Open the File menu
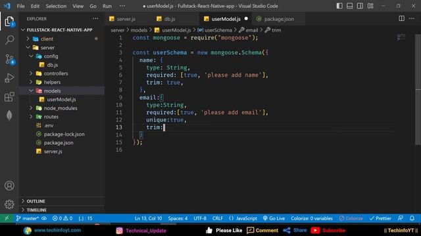421x236 pixels. tap(20, 6)
